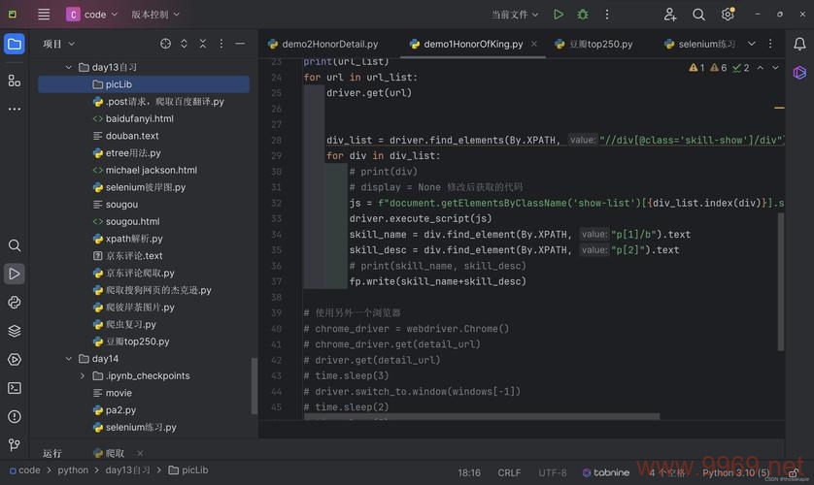Open the 版本控制 dropdown
The image size is (814, 485).
point(155,15)
